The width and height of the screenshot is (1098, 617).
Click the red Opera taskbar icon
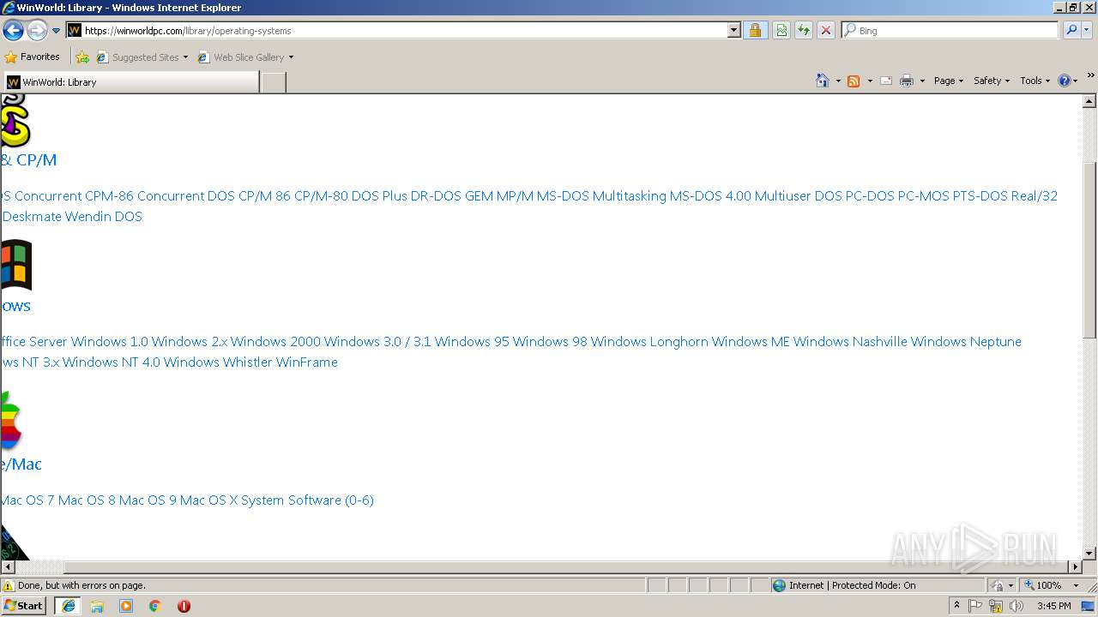[x=184, y=606]
